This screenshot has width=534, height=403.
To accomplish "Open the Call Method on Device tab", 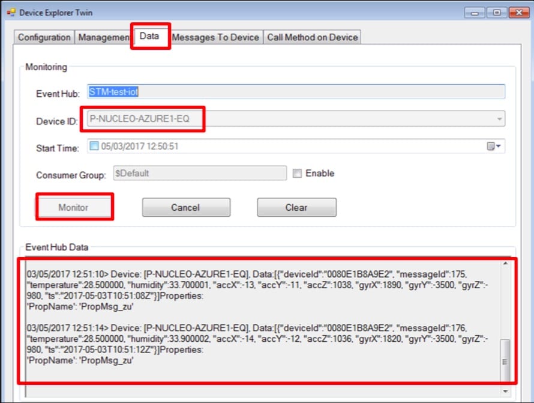I will click(x=312, y=37).
